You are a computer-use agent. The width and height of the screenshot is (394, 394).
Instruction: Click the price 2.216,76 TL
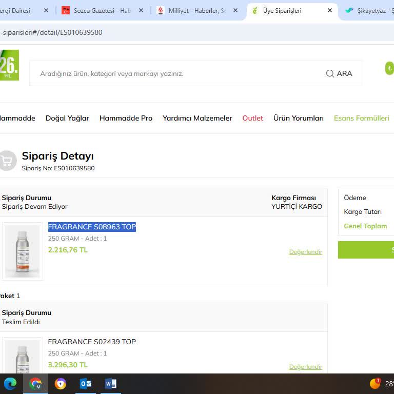68,250
